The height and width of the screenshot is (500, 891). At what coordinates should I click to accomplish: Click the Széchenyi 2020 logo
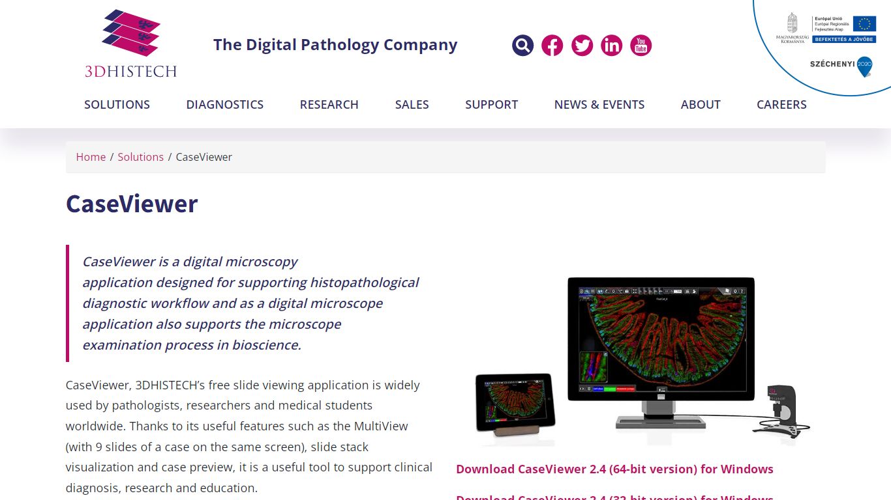(841, 66)
